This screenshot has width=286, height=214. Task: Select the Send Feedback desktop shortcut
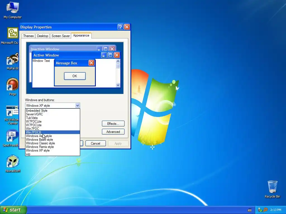click(x=11, y=138)
